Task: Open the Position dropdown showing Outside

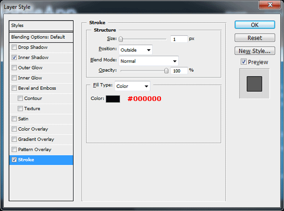Action: click(x=136, y=50)
